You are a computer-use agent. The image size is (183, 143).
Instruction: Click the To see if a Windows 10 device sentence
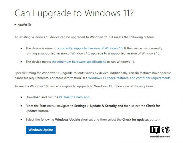[x=84, y=86]
